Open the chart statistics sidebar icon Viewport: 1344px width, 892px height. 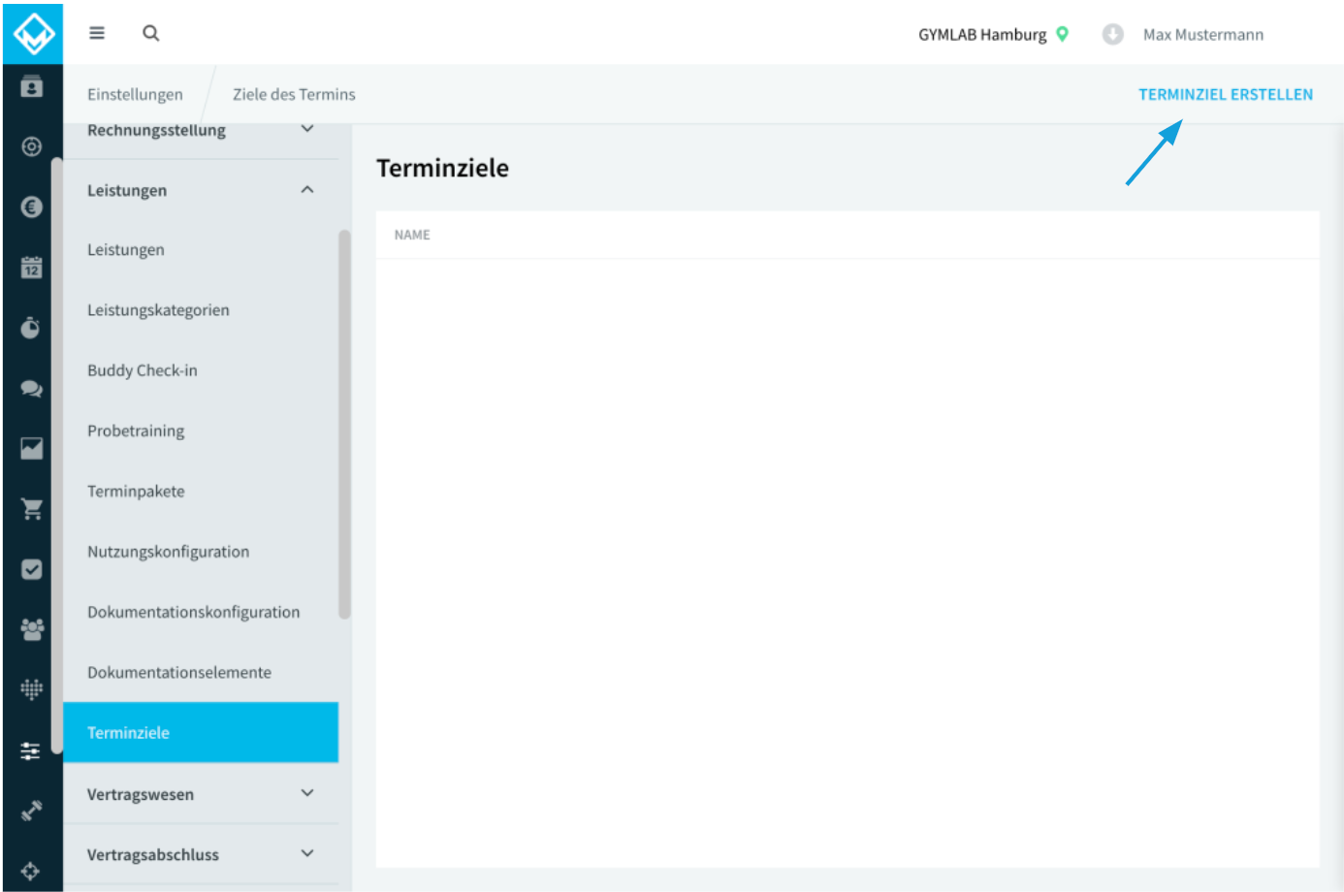click(32, 448)
